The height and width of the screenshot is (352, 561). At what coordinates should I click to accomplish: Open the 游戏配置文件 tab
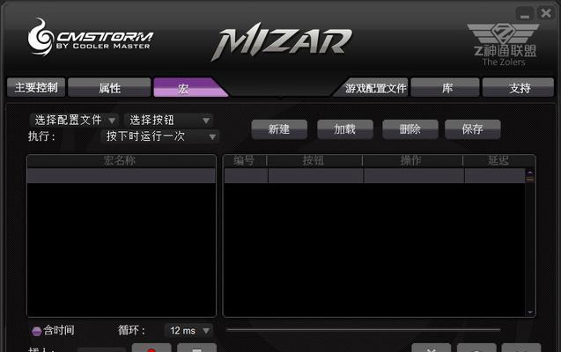pyautogui.click(x=372, y=87)
